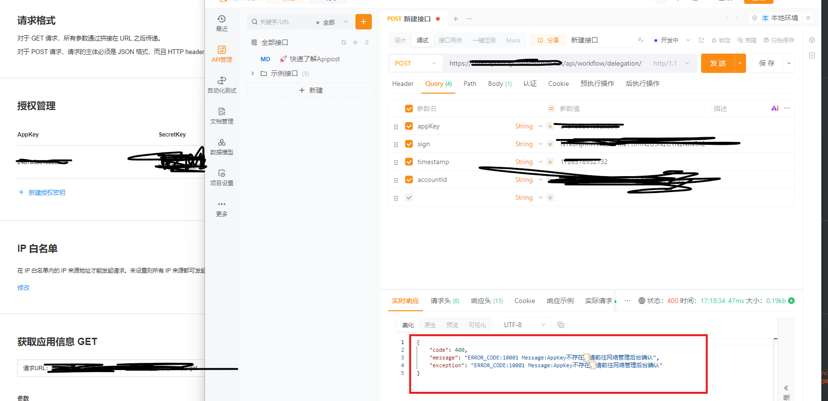Screen dimensions: 828x401
Task: Click the 保存 save button
Action: 766,63
